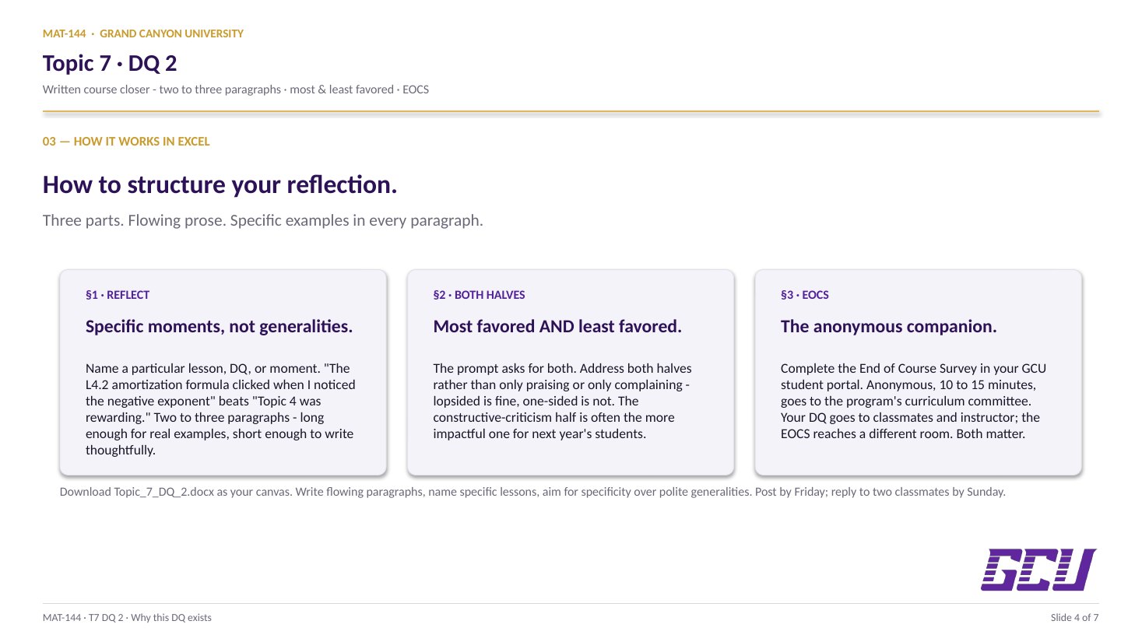
Task: Click the paragraph about addressing both halves
Action: point(563,401)
